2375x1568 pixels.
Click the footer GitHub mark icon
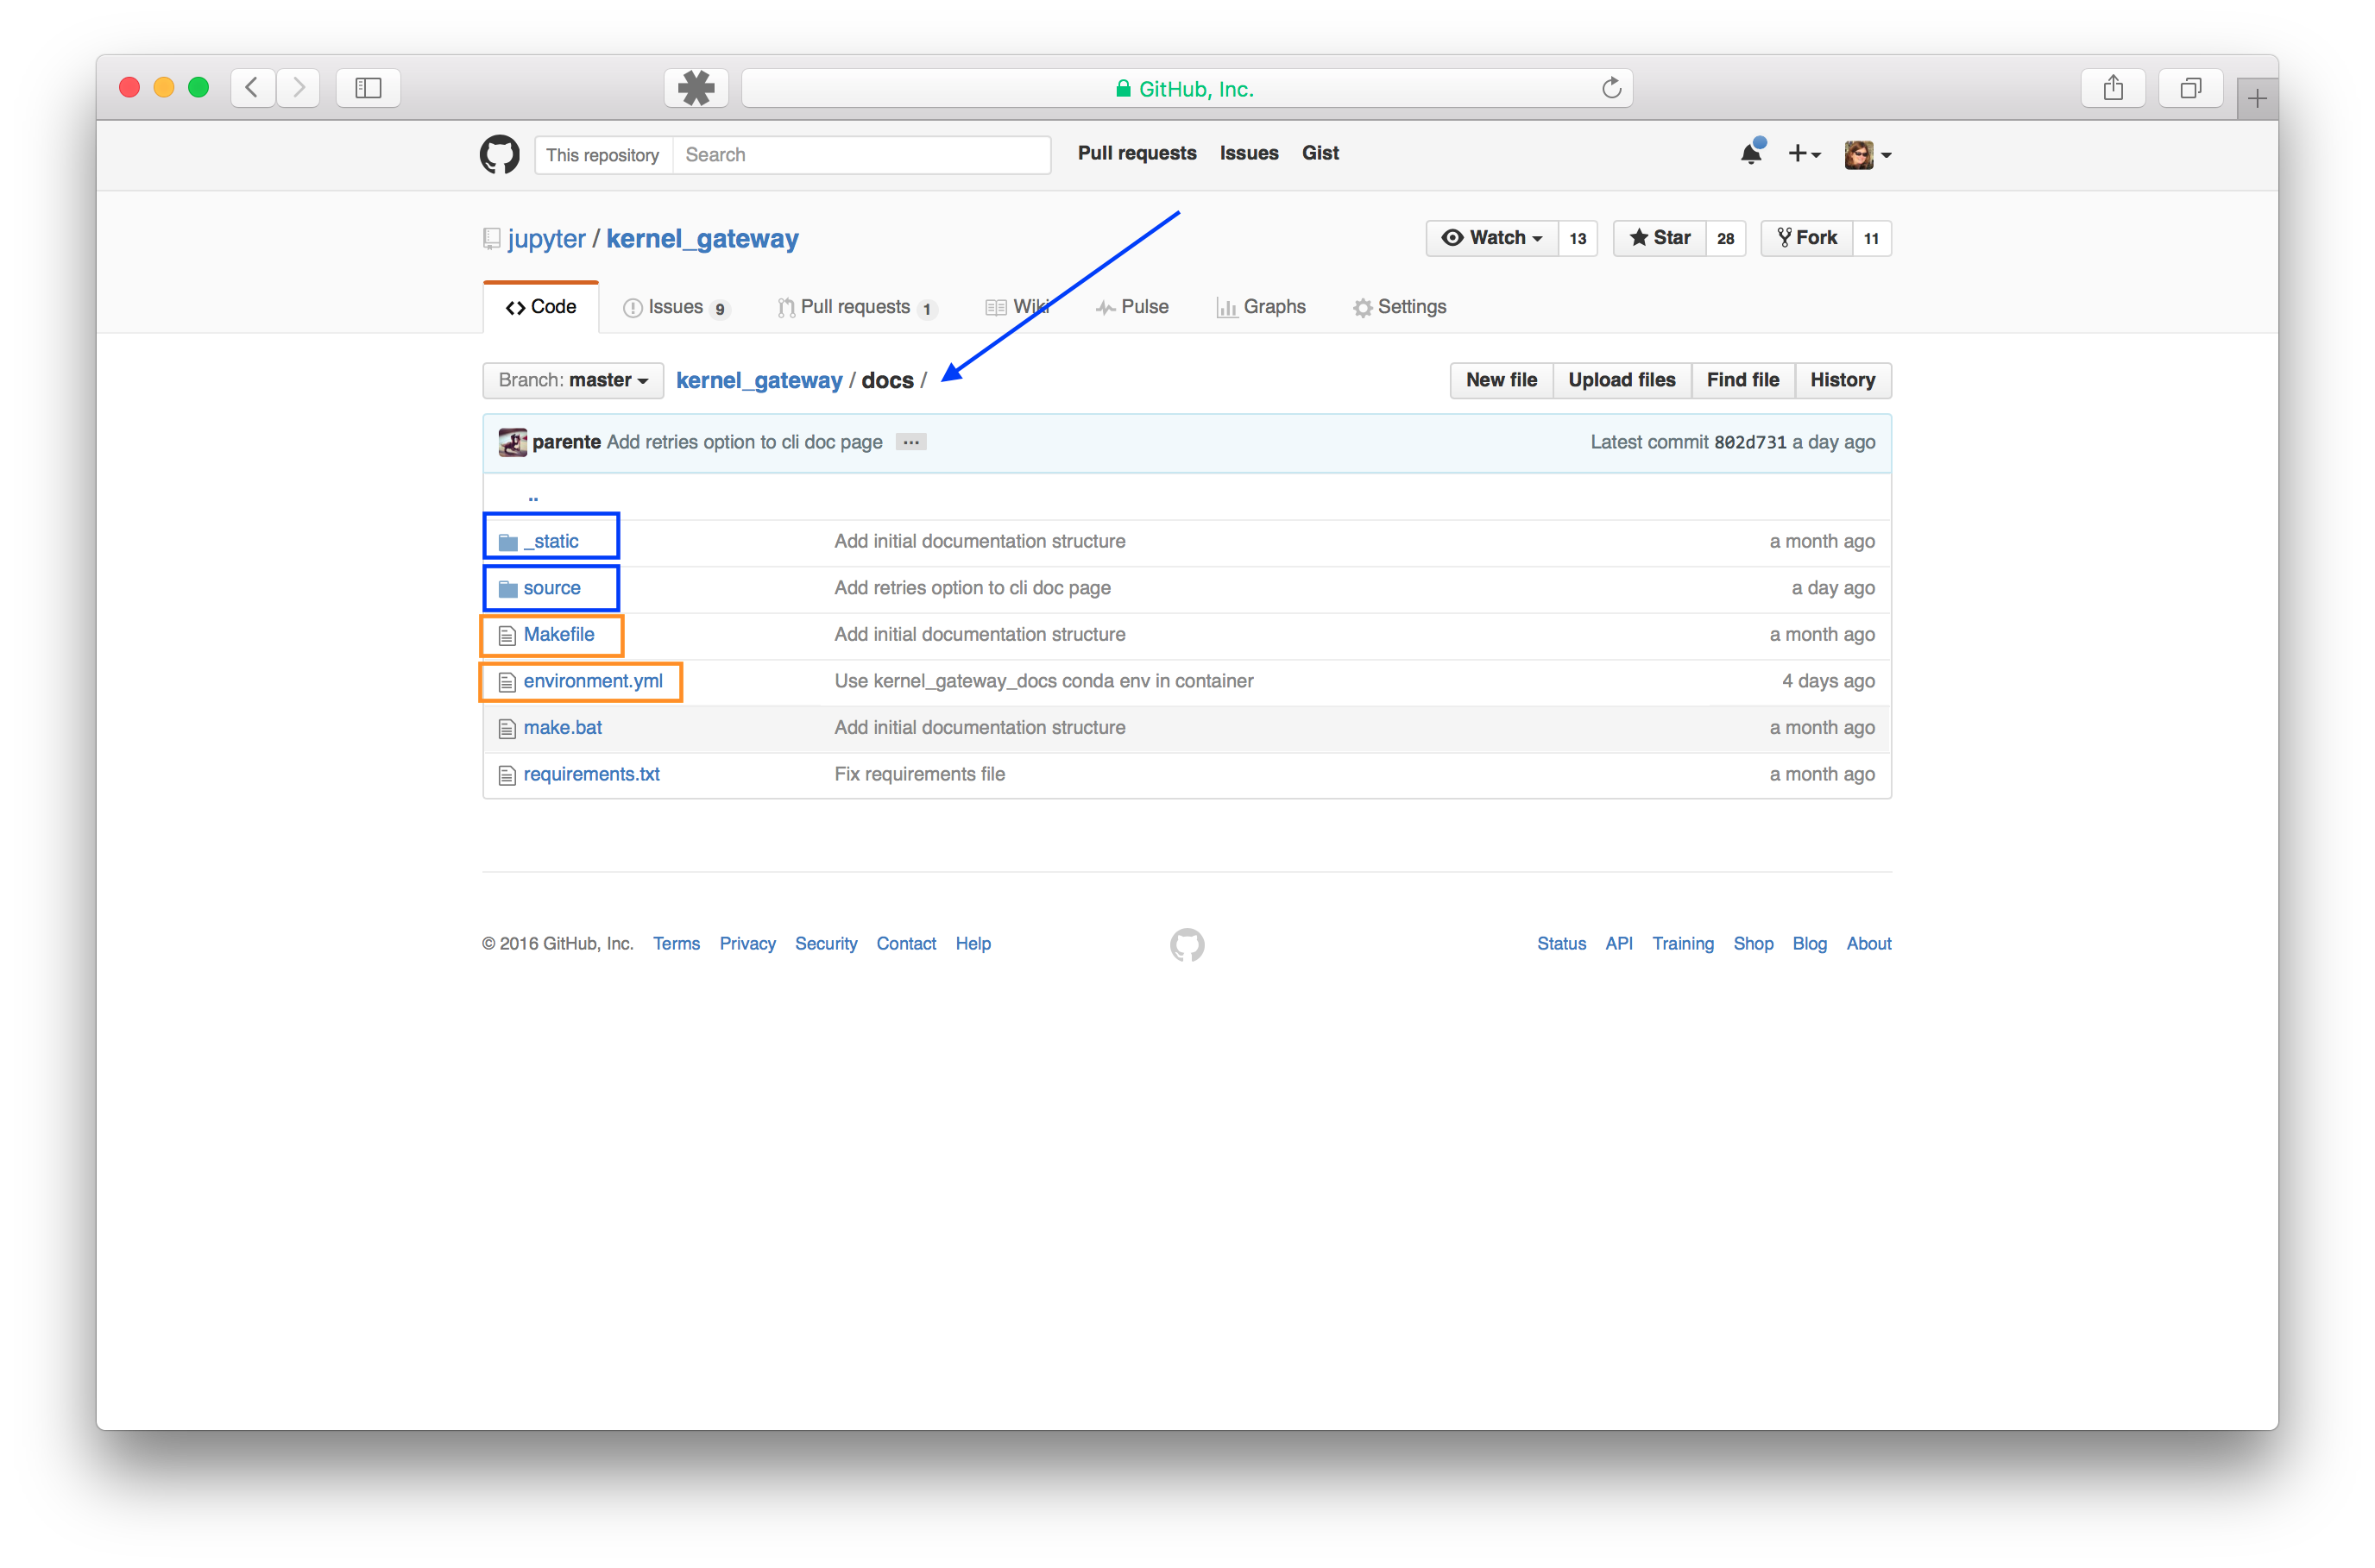(1187, 944)
